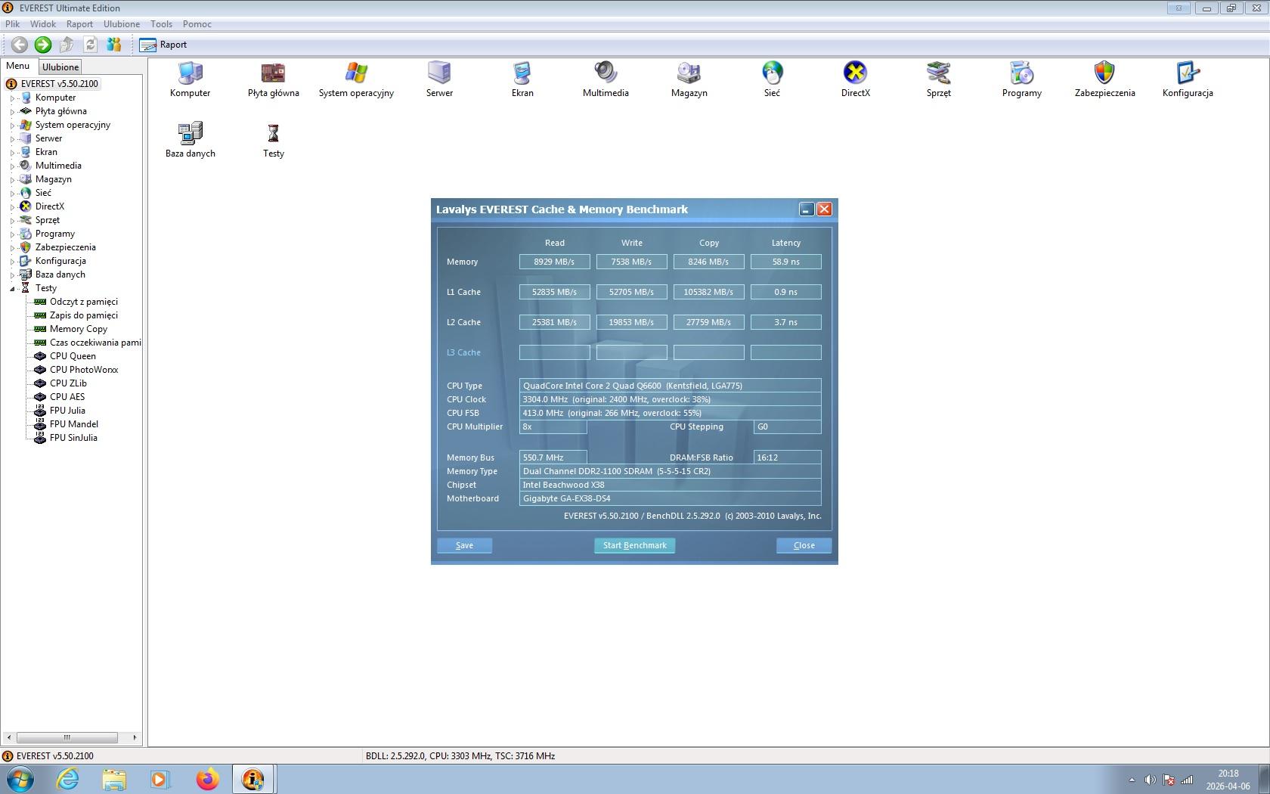
Task: Click the Raport toolbar button
Action: [163, 45]
